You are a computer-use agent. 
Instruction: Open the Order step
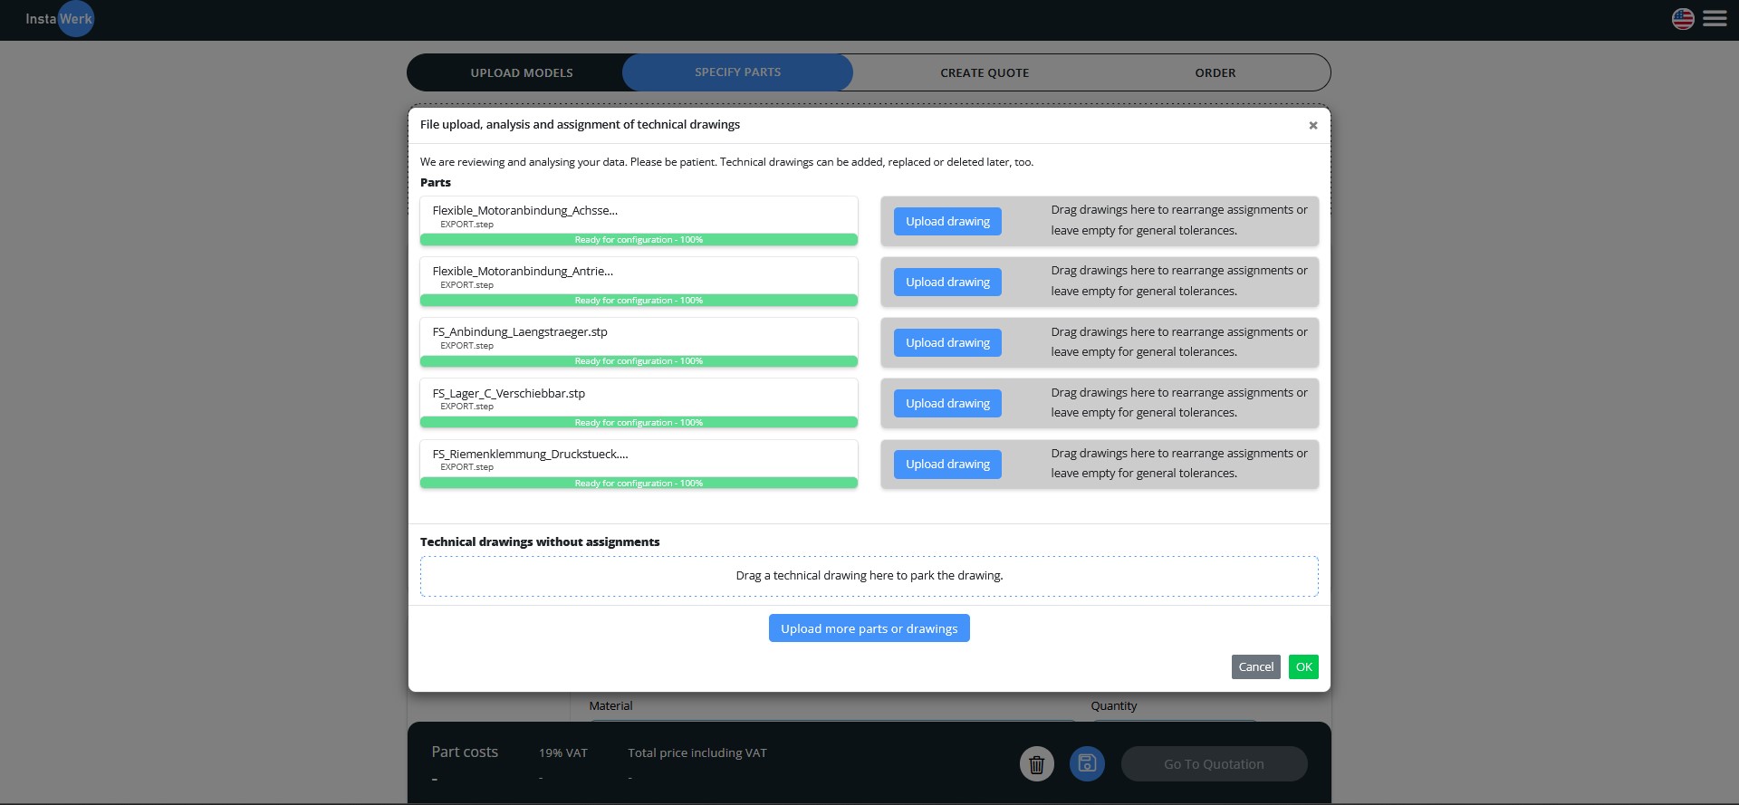[1215, 72]
